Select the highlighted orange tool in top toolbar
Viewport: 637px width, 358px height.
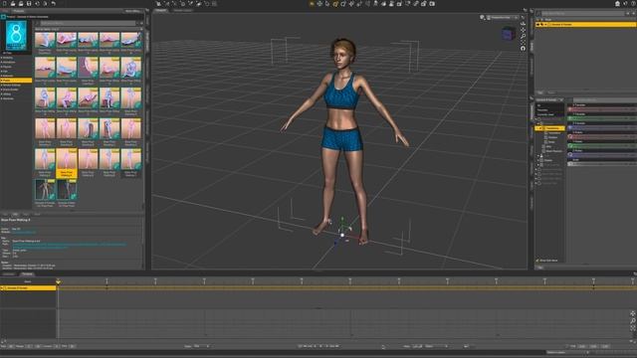pyautogui.click(x=335, y=4)
